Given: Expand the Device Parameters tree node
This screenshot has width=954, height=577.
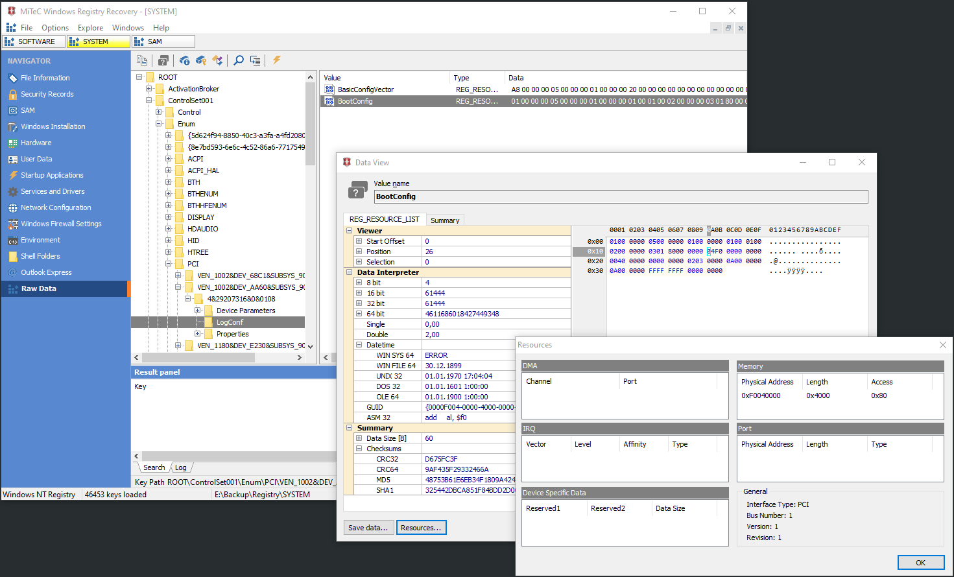Looking at the screenshot, I should coord(198,311).
